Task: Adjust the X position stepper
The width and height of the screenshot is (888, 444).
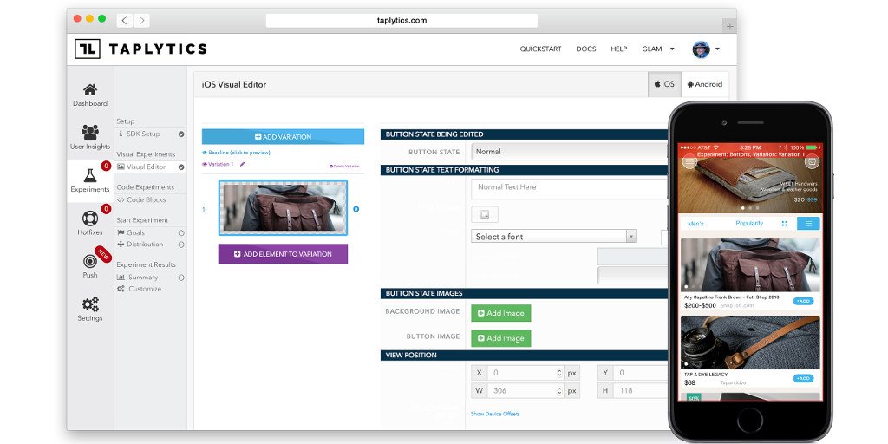Action: (x=560, y=373)
